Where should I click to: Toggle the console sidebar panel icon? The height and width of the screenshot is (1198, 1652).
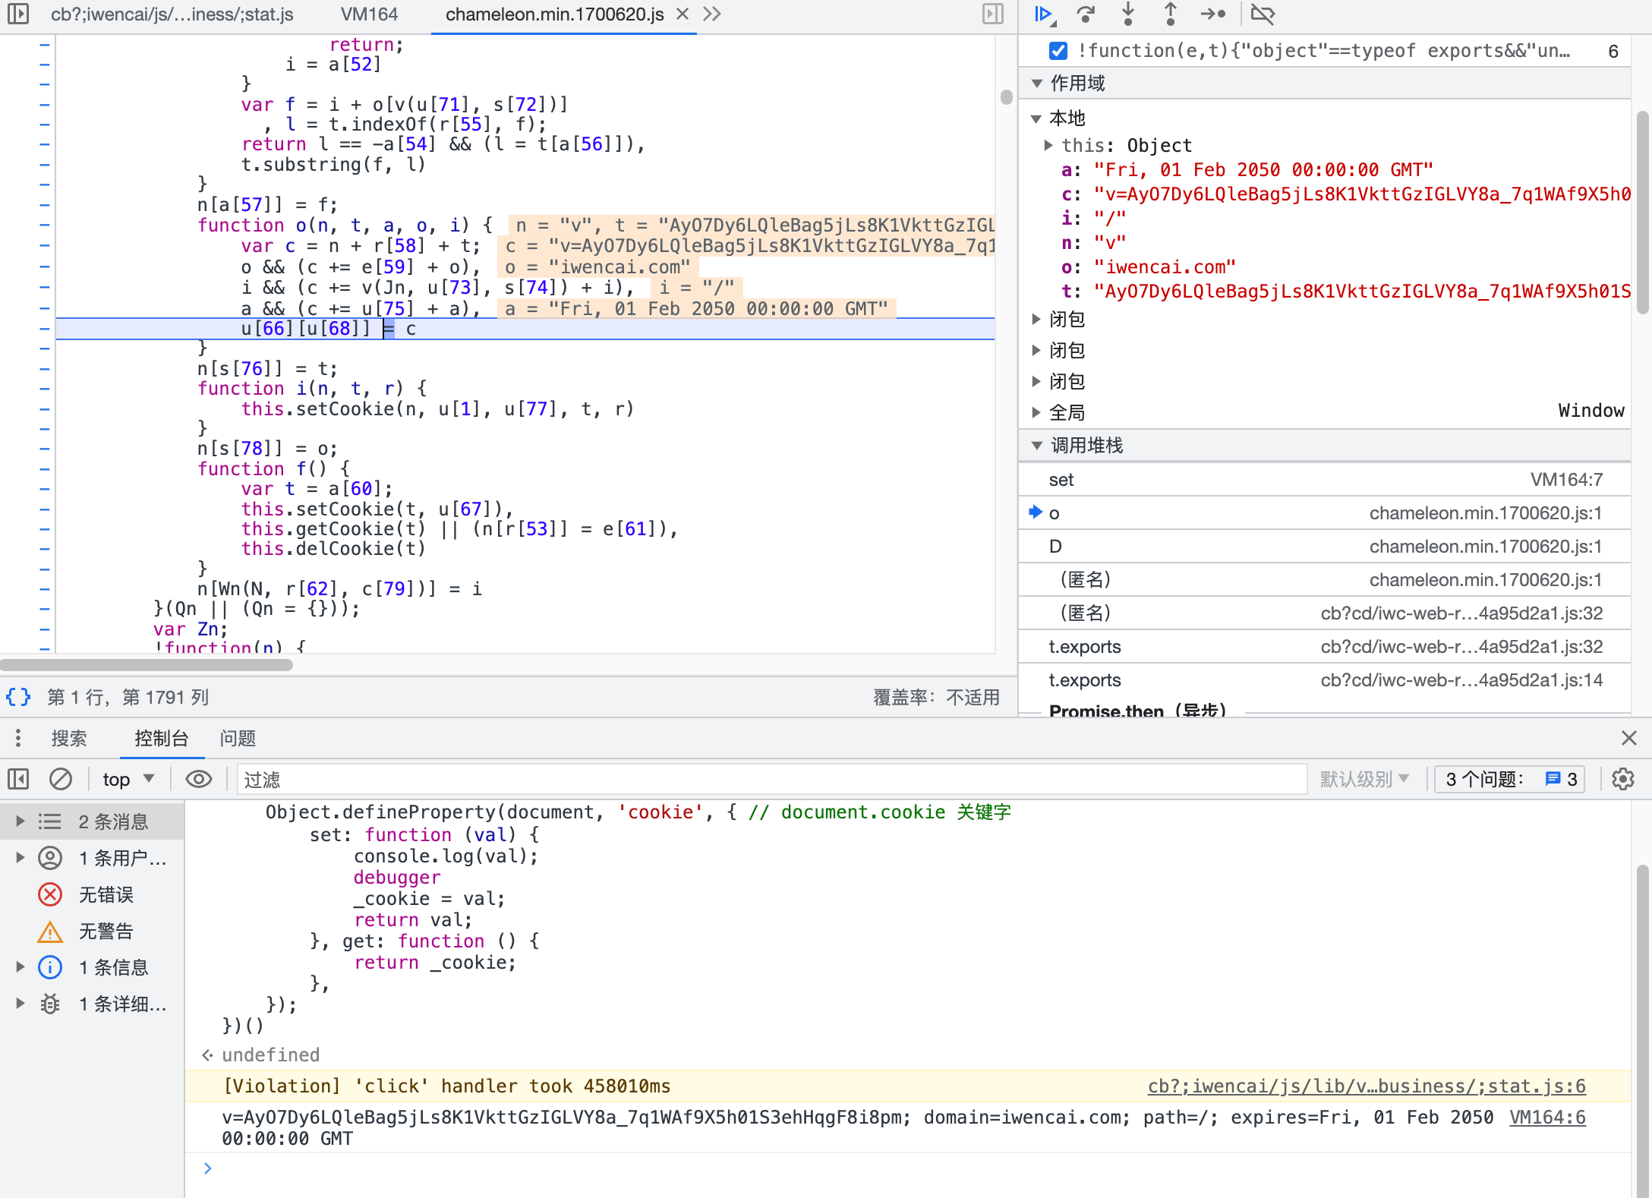[18, 779]
